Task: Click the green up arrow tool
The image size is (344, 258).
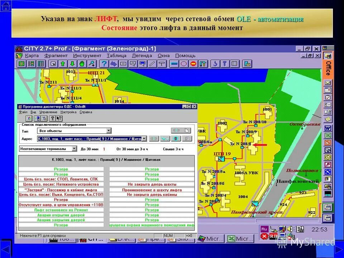Action: coord(63,64)
